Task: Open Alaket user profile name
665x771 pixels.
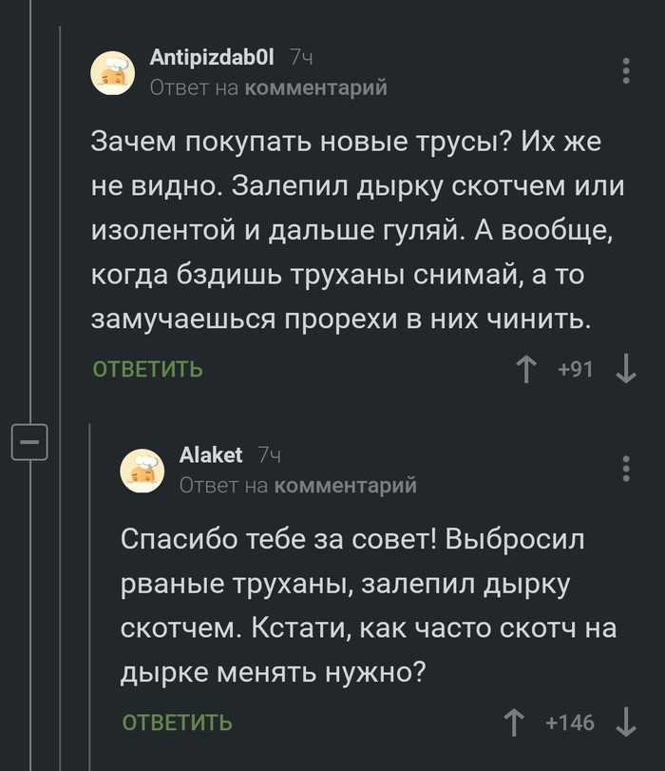Action: click(x=211, y=455)
